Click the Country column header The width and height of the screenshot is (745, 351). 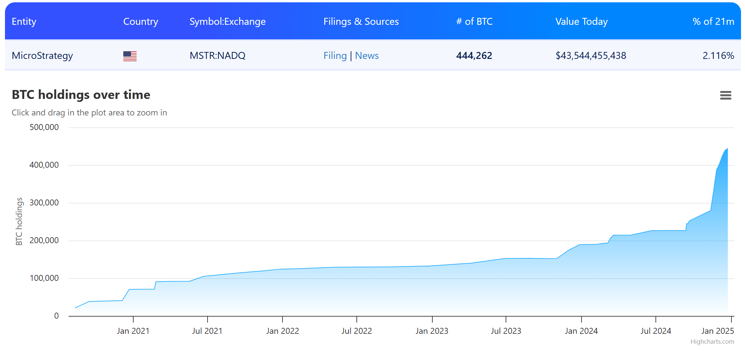141,22
